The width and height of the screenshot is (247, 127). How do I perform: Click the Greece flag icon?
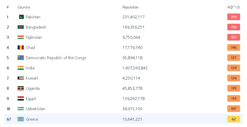(x=21, y=119)
